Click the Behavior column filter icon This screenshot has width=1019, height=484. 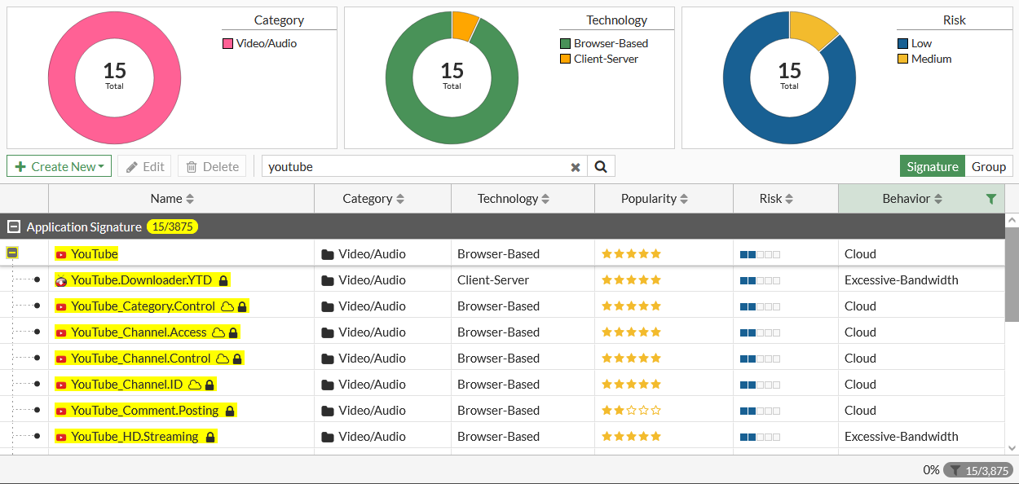click(991, 199)
